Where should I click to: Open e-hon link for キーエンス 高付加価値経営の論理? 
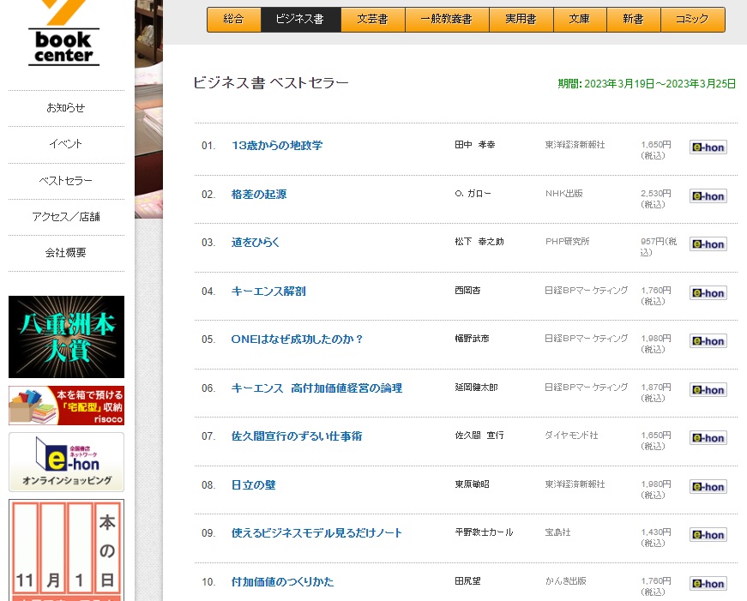click(x=708, y=390)
